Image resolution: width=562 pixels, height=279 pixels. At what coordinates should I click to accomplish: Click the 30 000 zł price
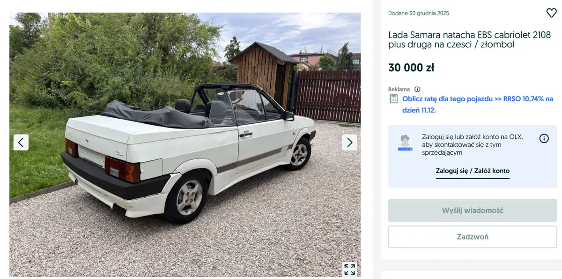(411, 68)
